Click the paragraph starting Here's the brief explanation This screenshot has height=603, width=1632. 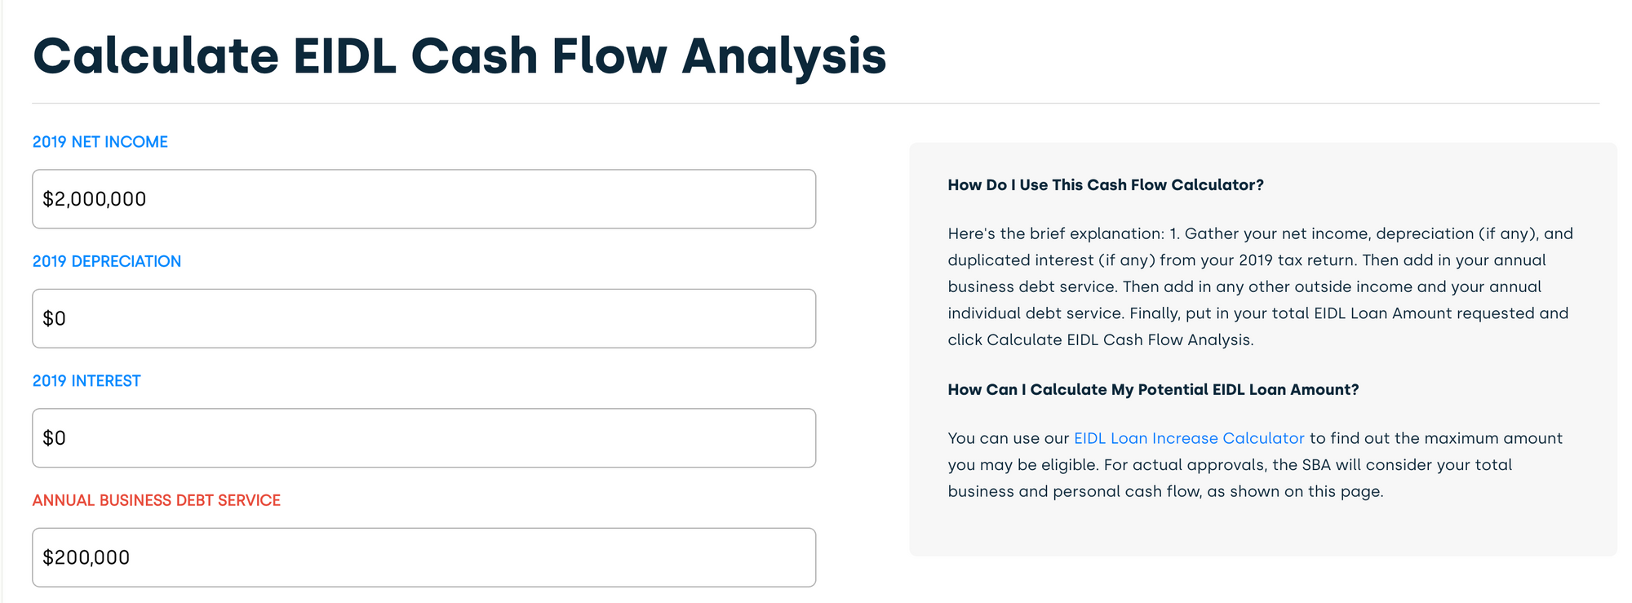pos(1261,286)
